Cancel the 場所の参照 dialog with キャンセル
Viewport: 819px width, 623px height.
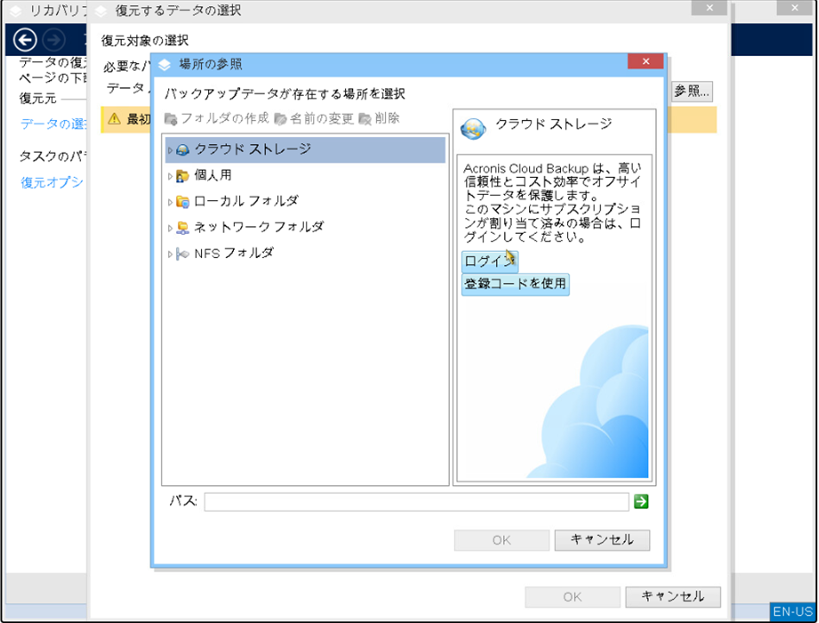tap(602, 540)
